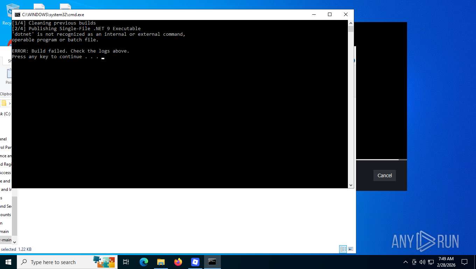
Task: Launch Firefox from the taskbar
Action: click(x=178, y=262)
